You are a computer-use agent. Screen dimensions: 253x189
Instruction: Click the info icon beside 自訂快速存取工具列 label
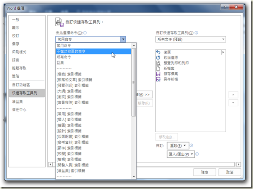click(197, 33)
